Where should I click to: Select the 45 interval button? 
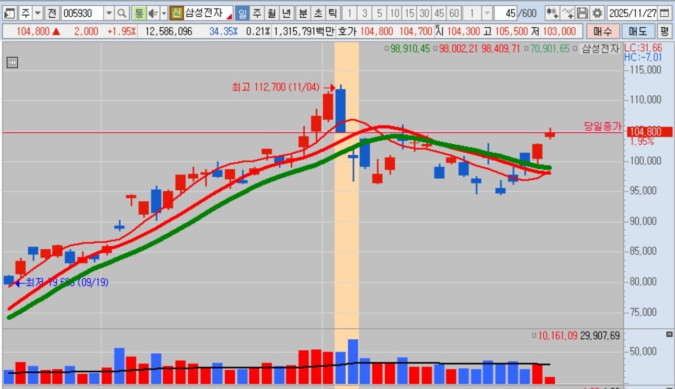tap(439, 13)
